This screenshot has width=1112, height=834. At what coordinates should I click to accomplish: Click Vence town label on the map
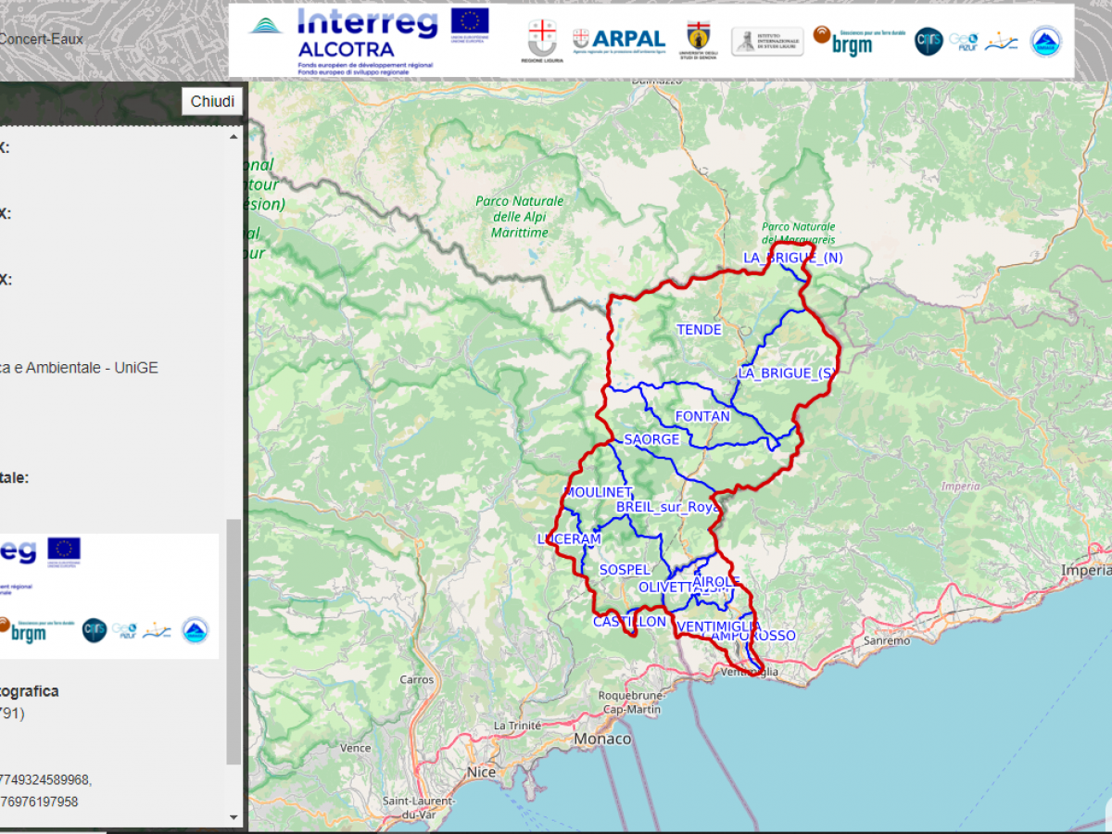pyautogui.click(x=355, y=748)
